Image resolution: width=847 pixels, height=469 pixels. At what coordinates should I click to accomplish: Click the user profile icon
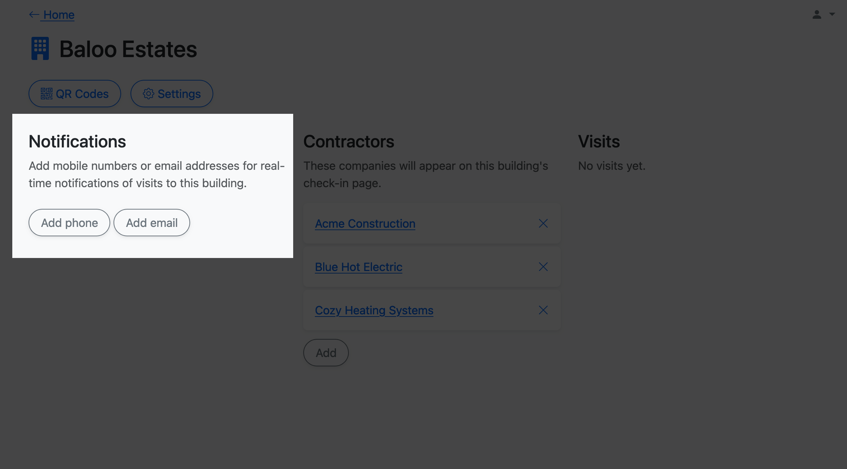click(x=817, y=14)
